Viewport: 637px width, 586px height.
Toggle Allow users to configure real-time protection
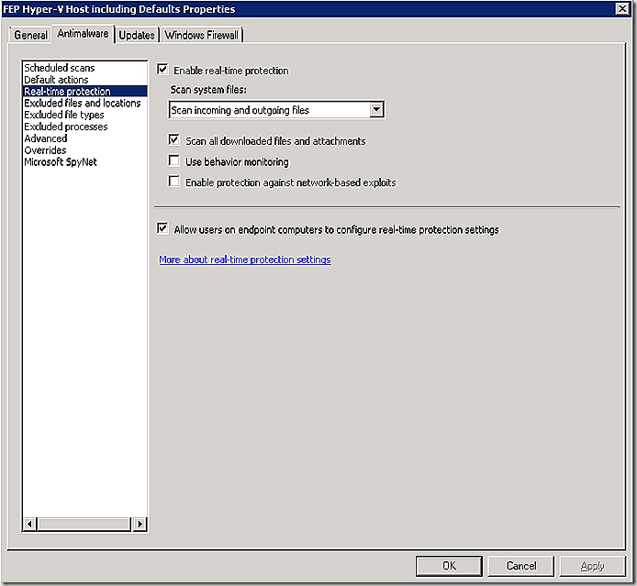tap(162, 228)
